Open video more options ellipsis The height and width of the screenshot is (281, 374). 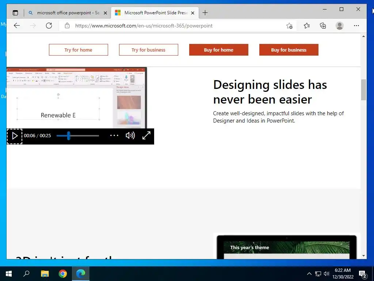[x=114, y=135]
